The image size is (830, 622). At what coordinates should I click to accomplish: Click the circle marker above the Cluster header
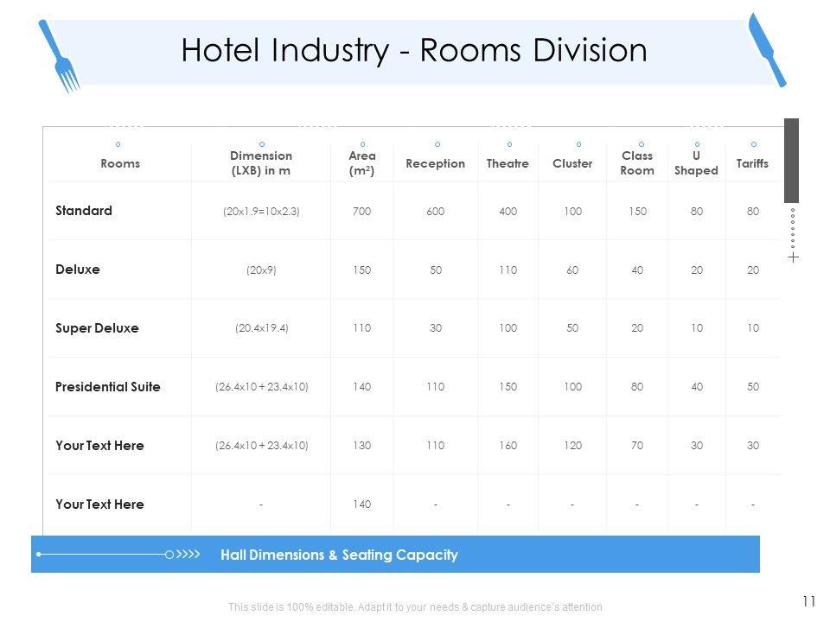578,144
